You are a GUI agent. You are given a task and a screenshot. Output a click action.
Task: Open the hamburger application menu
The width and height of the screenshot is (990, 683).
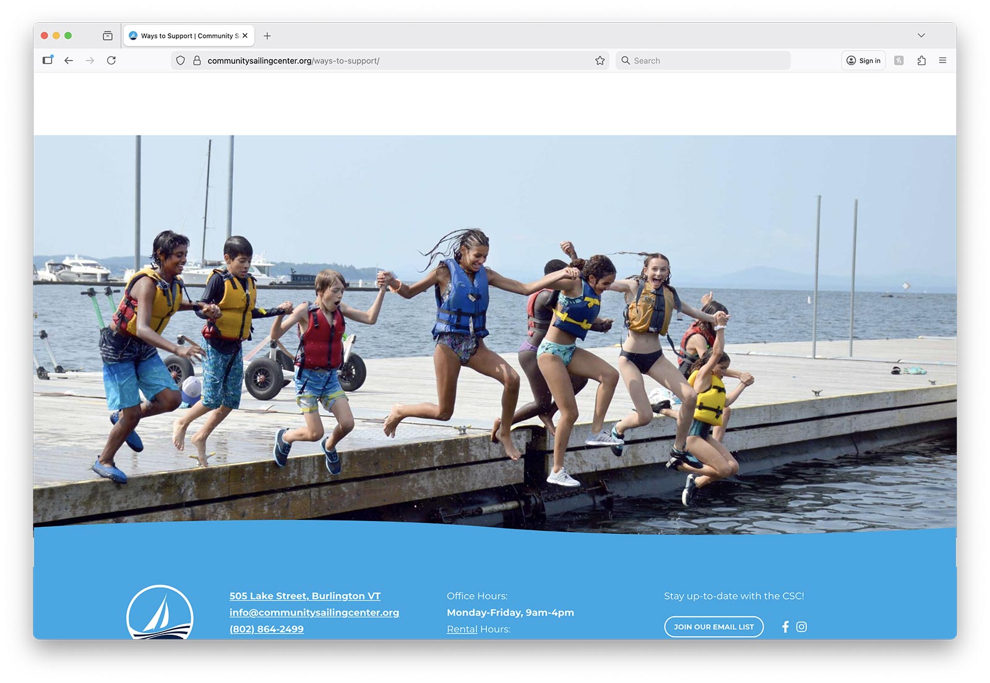[943, 60]
